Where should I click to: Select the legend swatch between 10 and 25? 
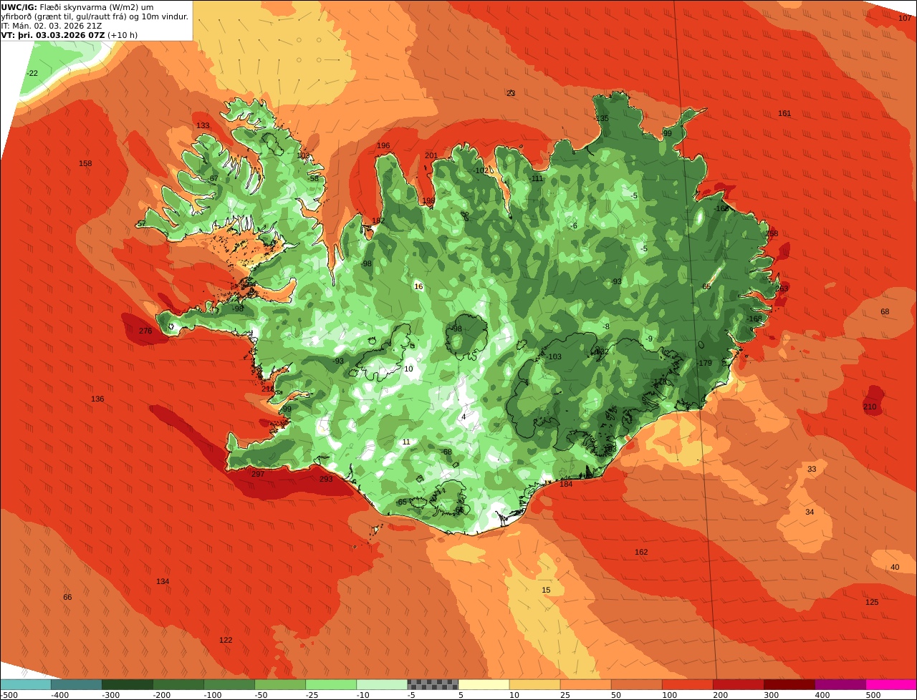click(535, 684)
